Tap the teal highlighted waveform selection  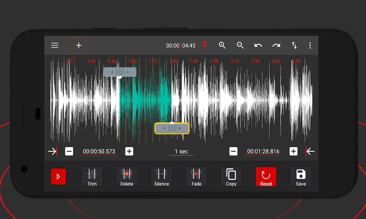click(145, 100)
